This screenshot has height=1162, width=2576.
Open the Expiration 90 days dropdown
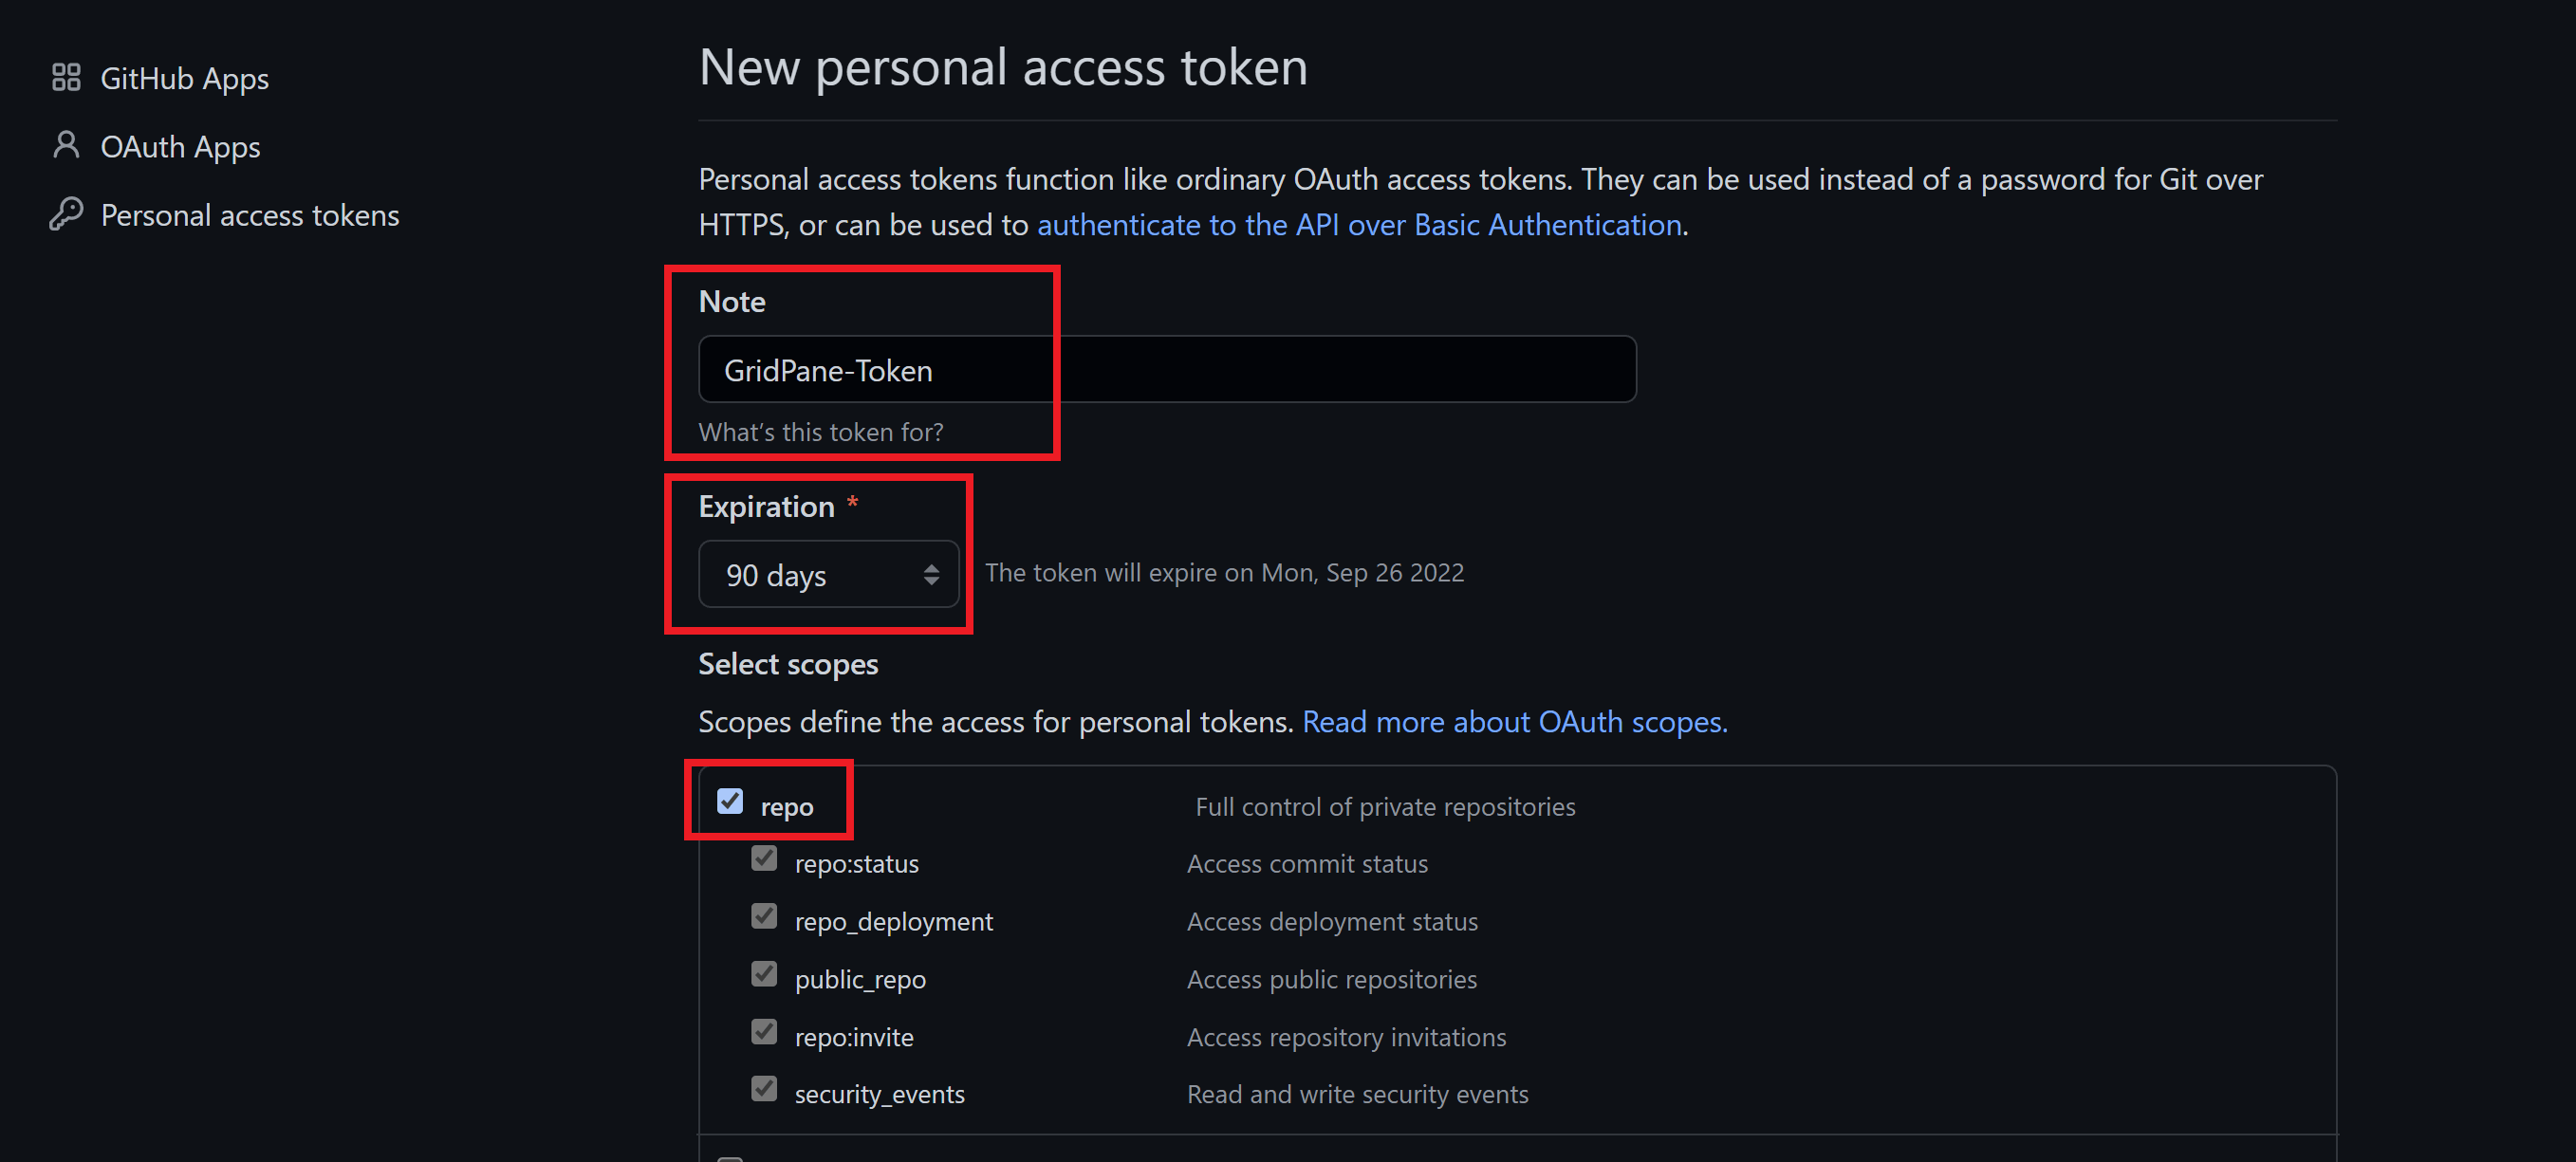827,575
